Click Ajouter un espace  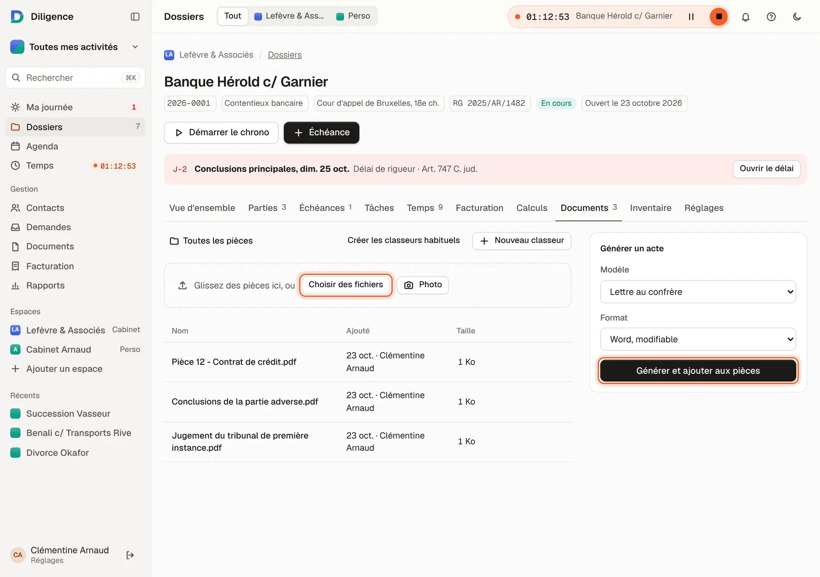[x=75, y=369]
